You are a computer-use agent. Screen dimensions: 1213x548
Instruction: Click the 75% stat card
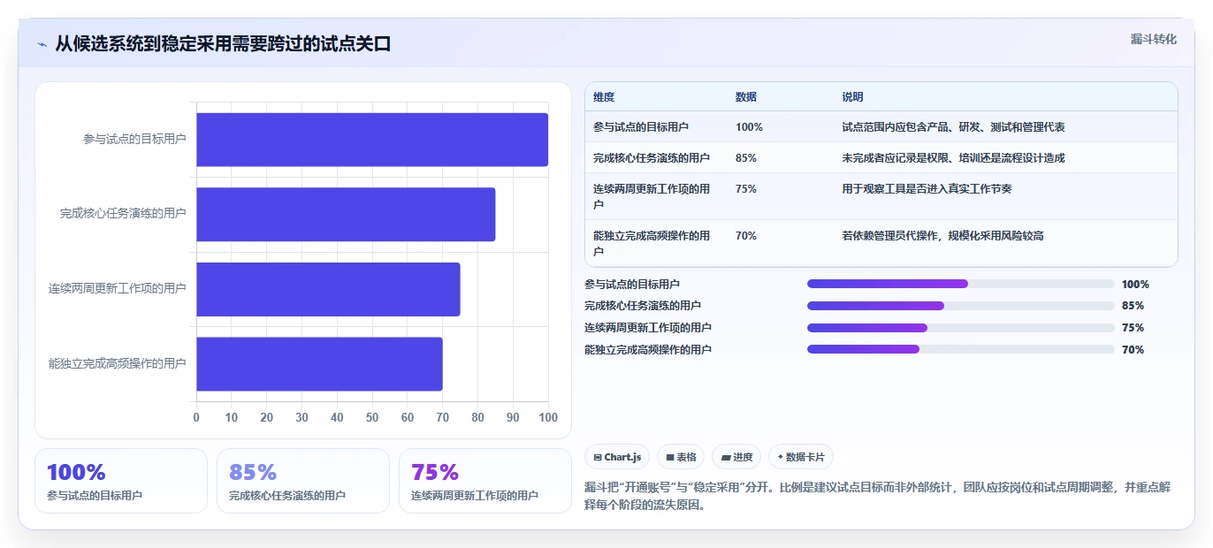[485, 481]
